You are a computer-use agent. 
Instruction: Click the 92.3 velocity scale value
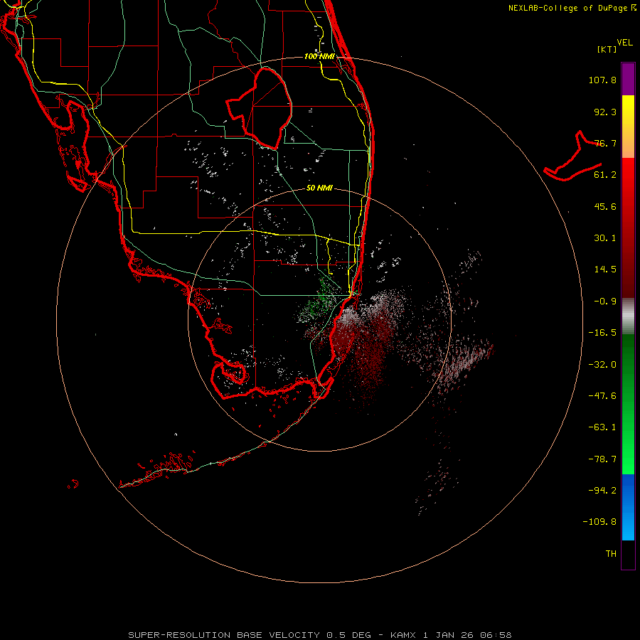coord(605,112)
